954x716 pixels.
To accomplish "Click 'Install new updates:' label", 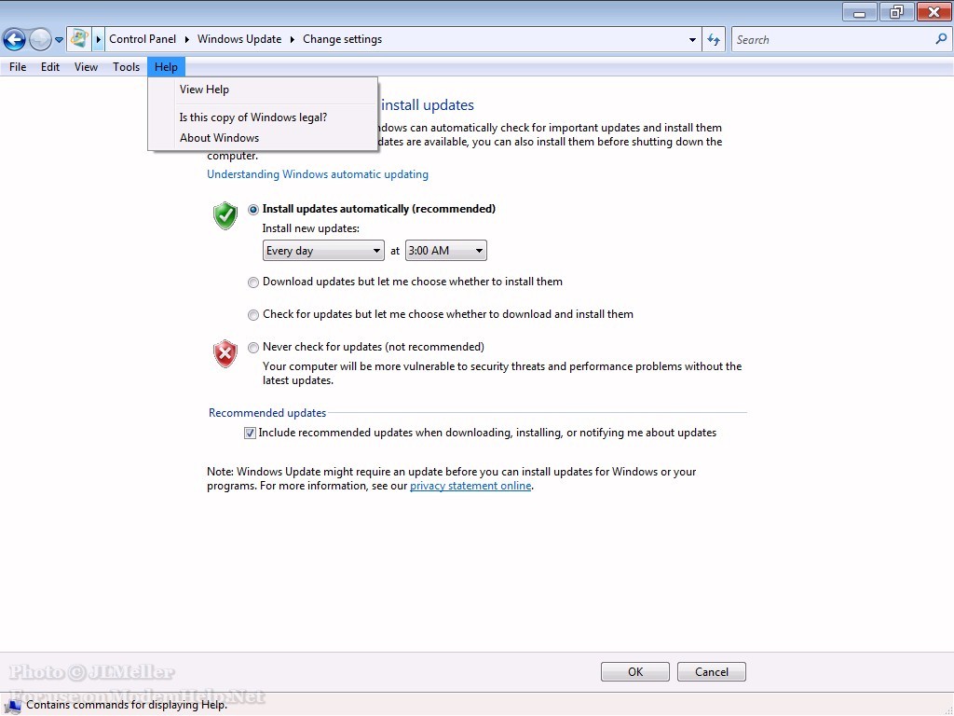I will coord(311,228).
